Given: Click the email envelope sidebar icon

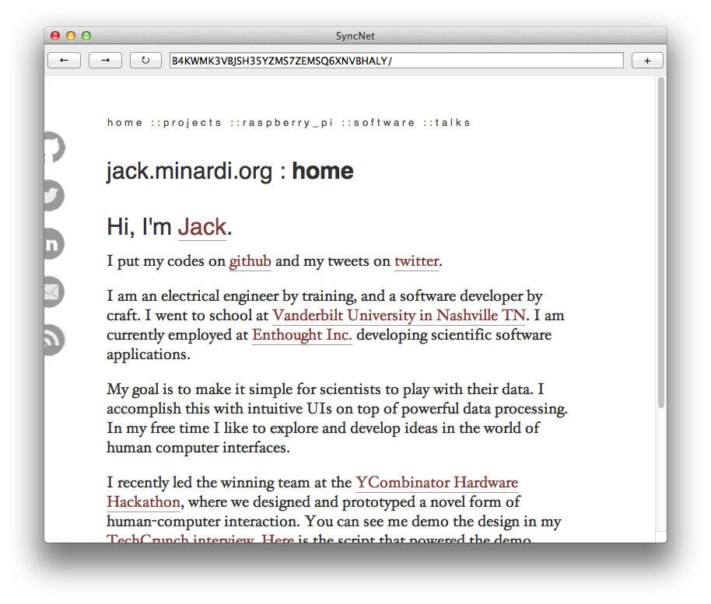Looking at the screenshot, I should coord(52,292).
